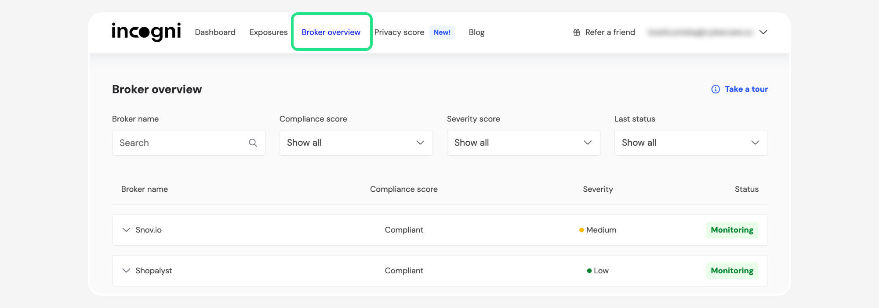Click the incogni logo
This screenshot has width=879, height=308.
tap(146, 32)
